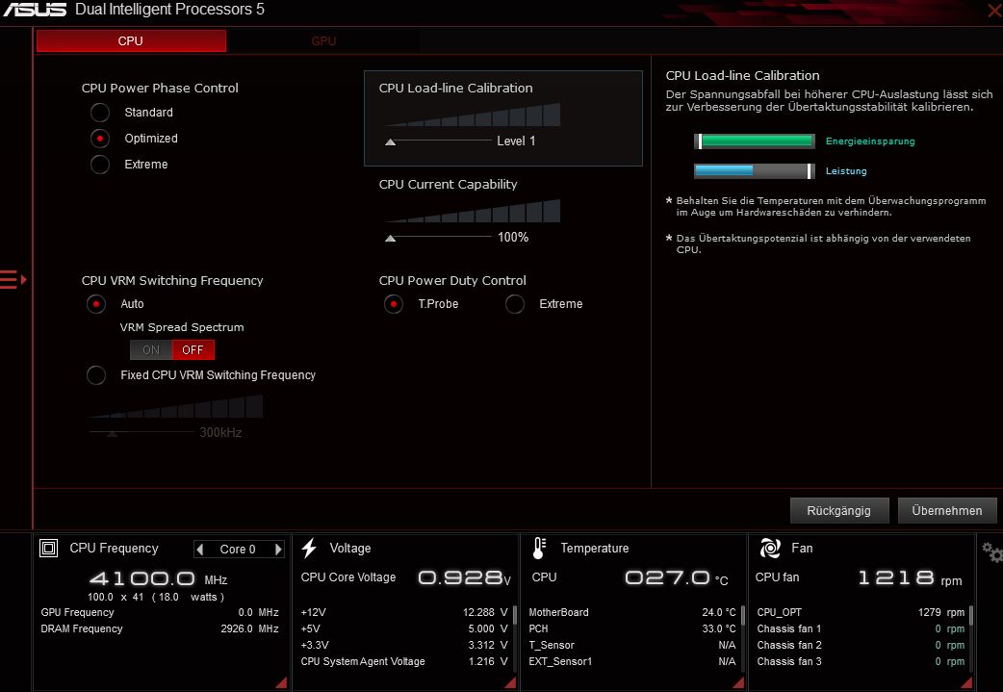Click the Temperature list scrollbar
The width and height of the screenshot is (1003, 692).
(x=743, y=615)
